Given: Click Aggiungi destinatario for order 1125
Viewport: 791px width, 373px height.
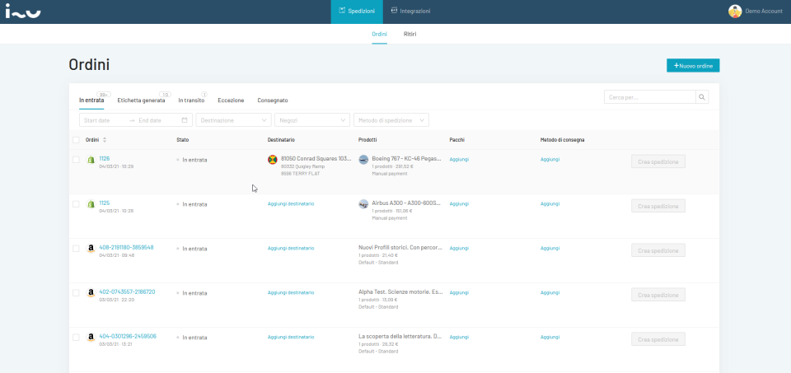Looking at the screenshot, I should click(291, 203).
